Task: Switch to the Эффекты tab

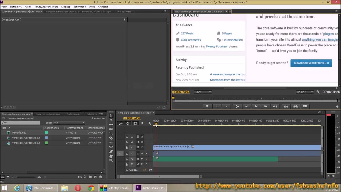Action: (92, 114)
